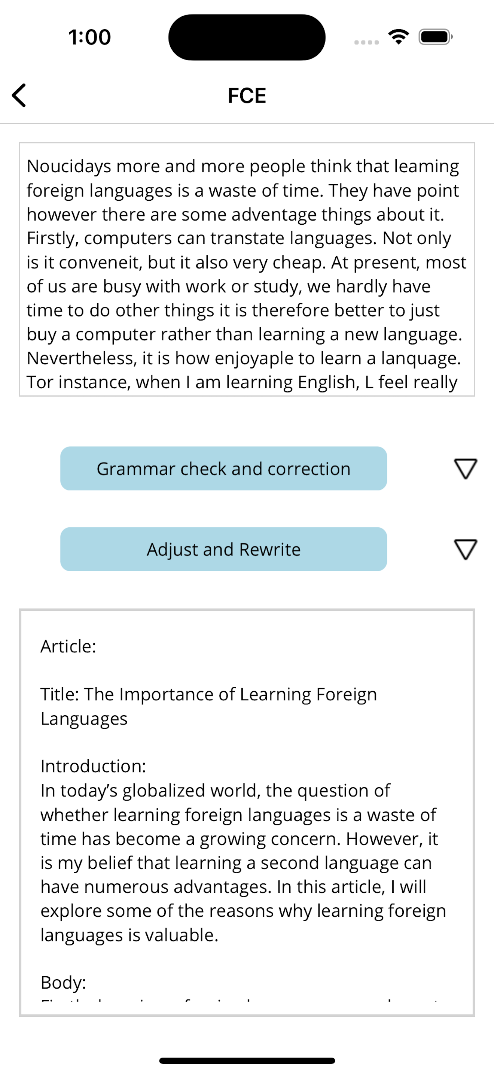Tap the 1:00 clock in status bar
This screenshot has height=1074, width=494.
89,37
